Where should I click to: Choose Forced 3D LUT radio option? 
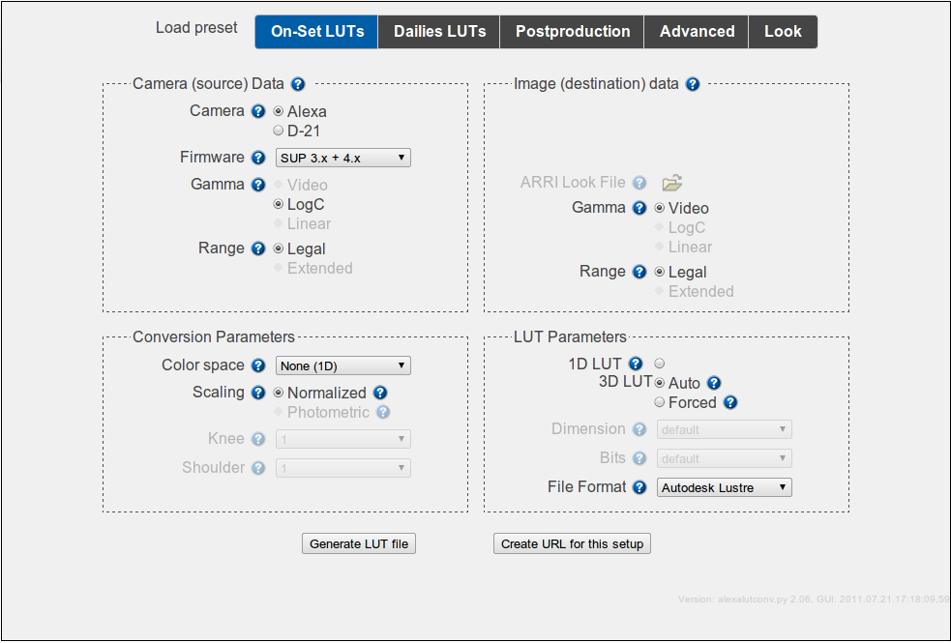click(x=660, y=402)
